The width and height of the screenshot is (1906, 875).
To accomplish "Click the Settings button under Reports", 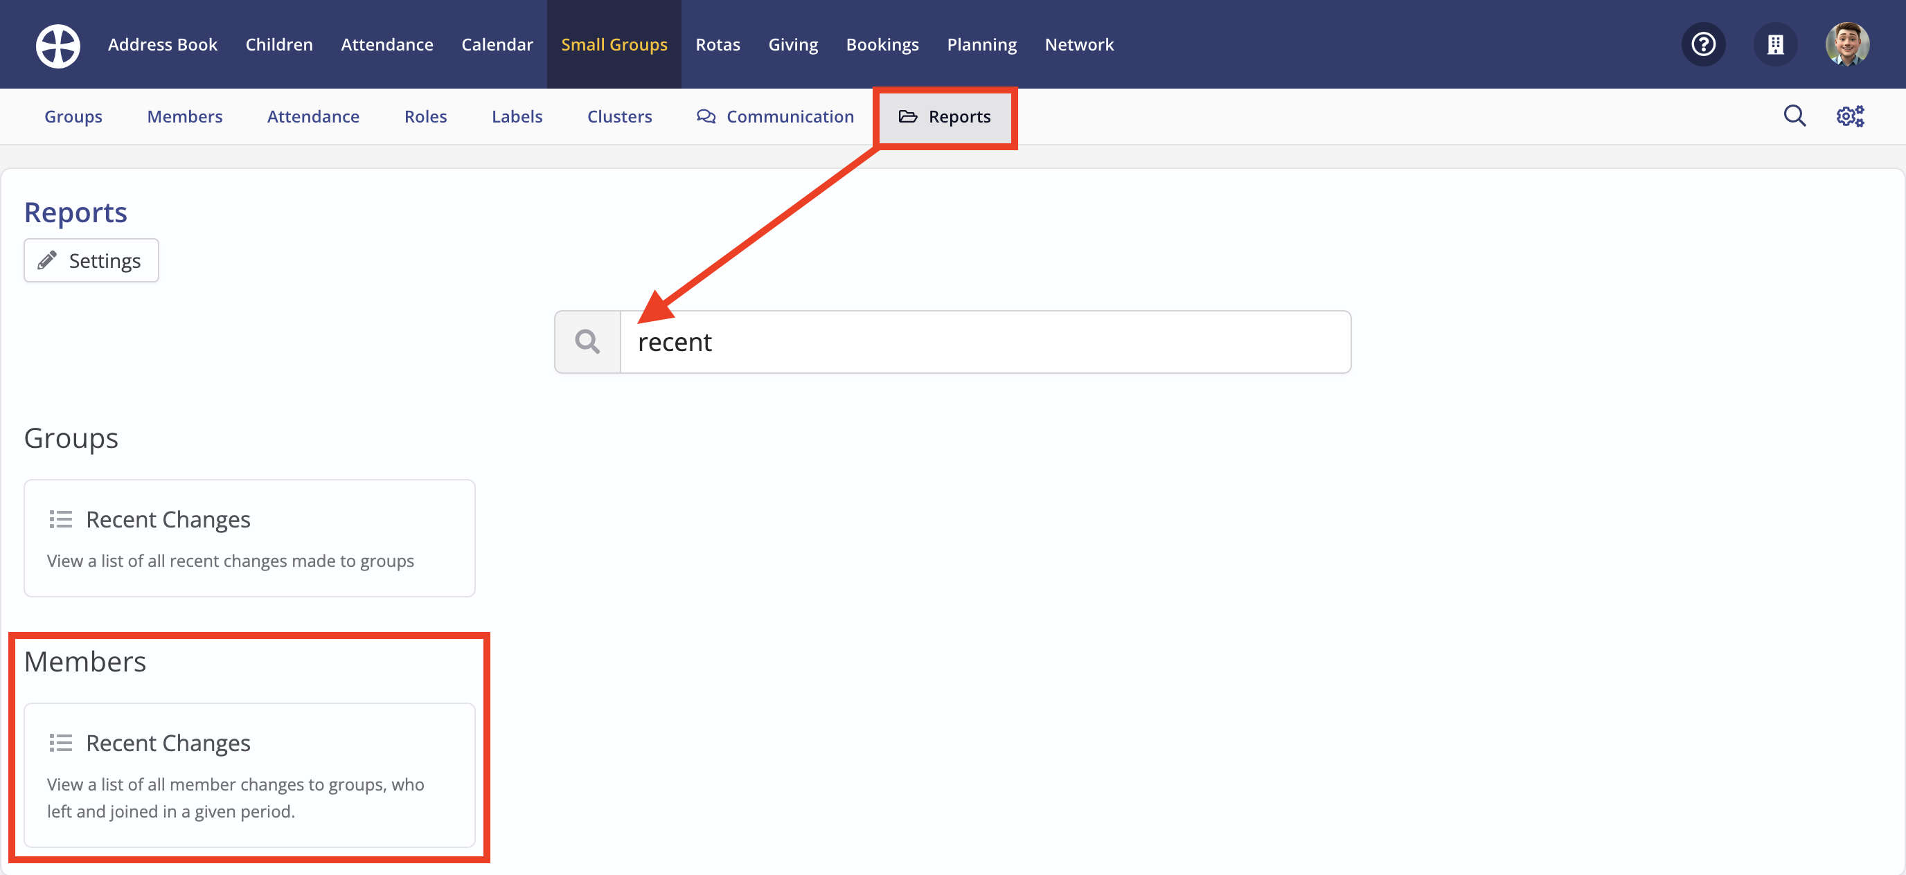I will [x=91, y=260].
